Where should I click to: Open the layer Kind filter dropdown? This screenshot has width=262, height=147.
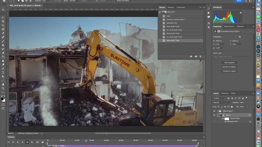[219, 98]
